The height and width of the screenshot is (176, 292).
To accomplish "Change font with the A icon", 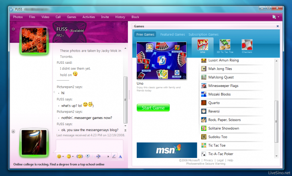I will pos(120,157).
